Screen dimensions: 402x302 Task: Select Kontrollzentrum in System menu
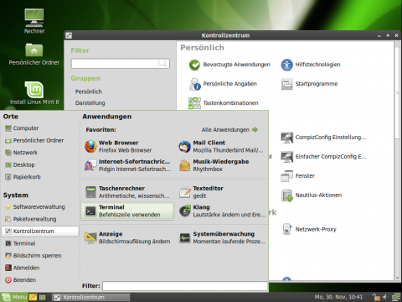tap(40, 232)
